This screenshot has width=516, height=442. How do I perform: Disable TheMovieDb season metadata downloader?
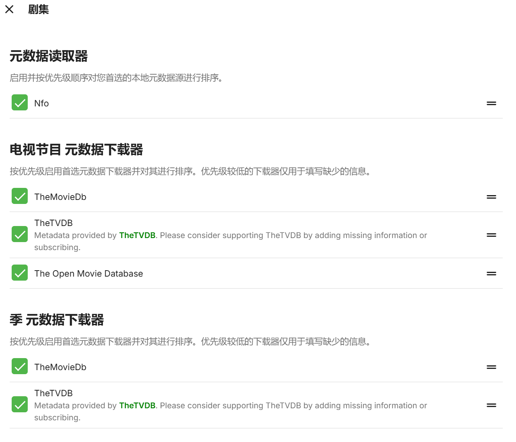pyautogui.click(x=19, y=366)
